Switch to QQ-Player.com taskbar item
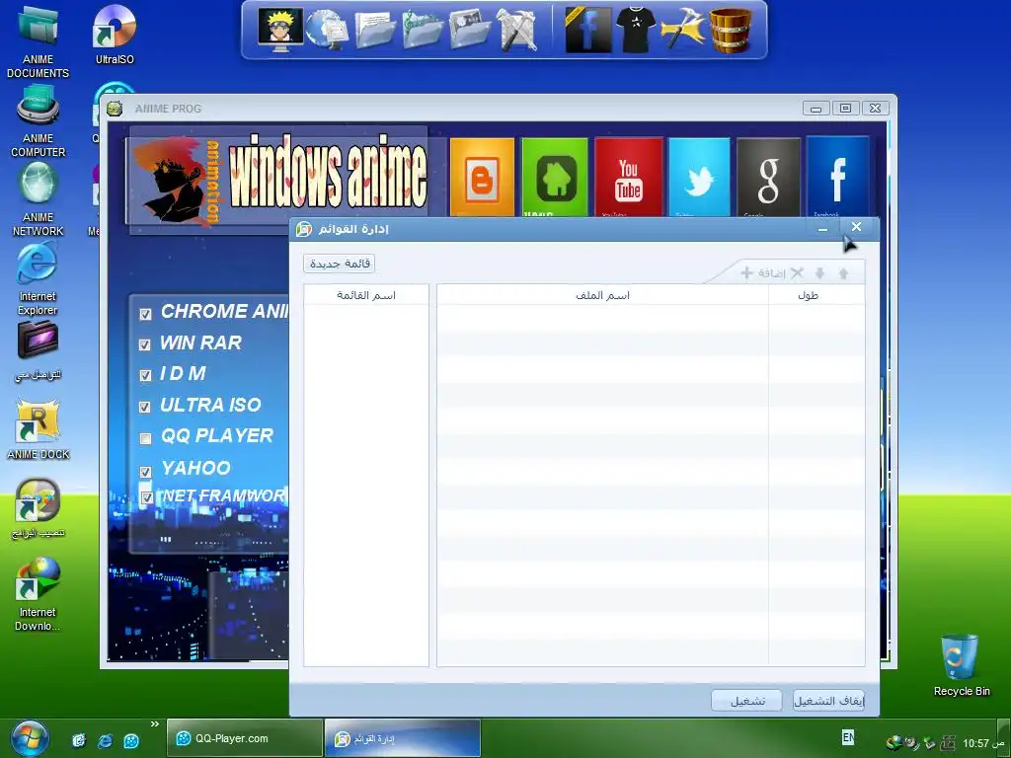Viewport: 1011px width, 758px height. 245,738
